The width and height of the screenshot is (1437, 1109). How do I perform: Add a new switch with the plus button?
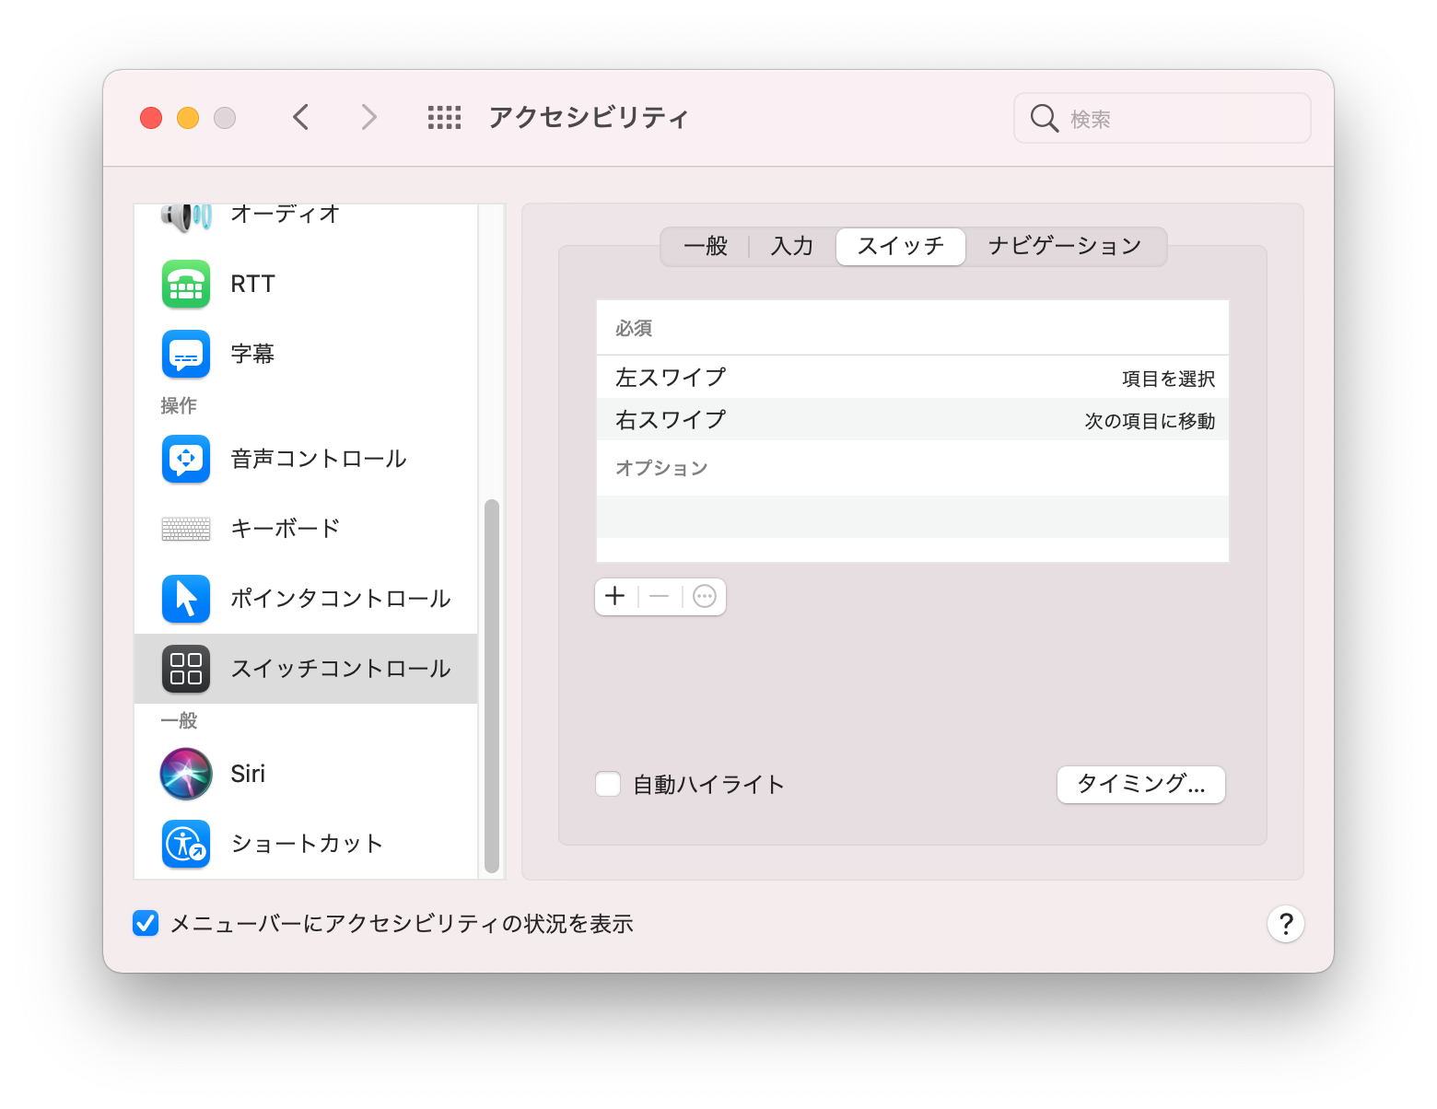point(614,596)
